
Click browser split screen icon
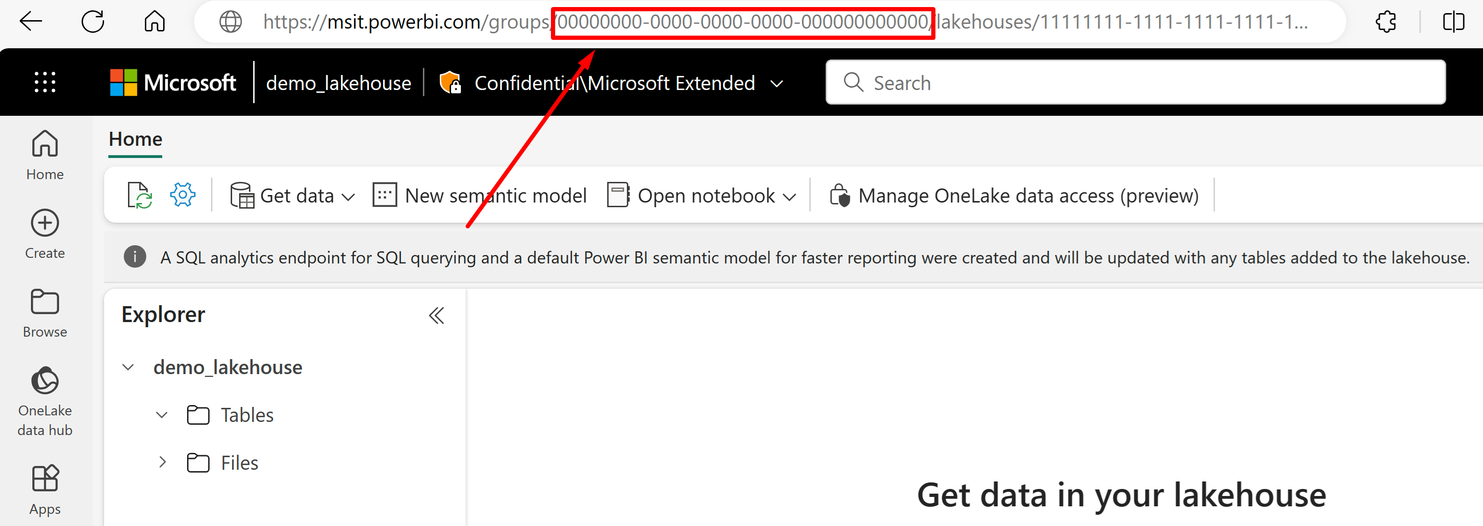[x=1453, y=22]
